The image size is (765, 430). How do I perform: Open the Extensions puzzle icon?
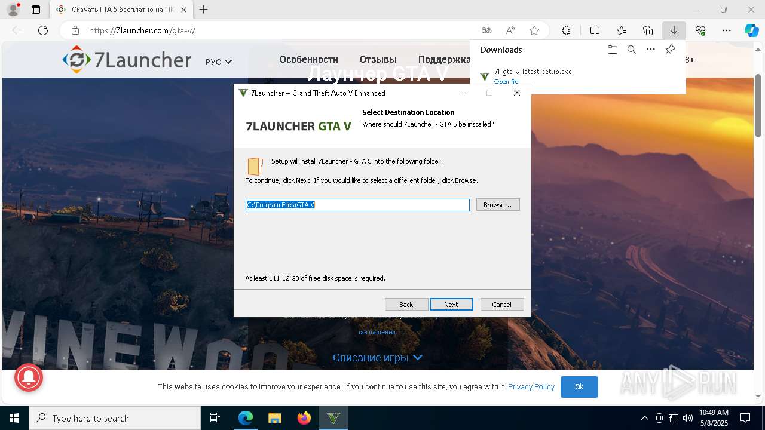click(x=566, y=30)
